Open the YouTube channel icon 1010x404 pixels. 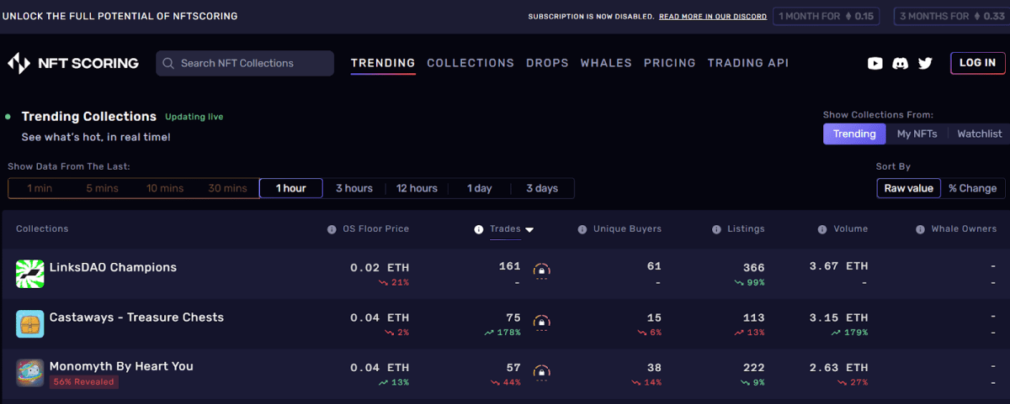click(x=875, y=63)
